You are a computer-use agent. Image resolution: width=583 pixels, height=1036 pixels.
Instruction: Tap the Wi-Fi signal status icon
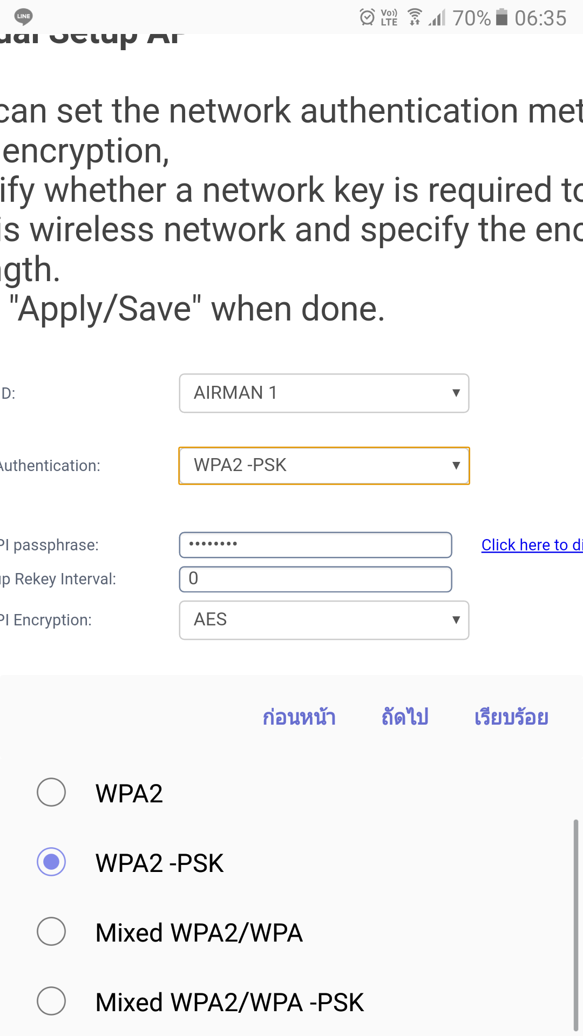pyautogui.click(x=415, y=17)
